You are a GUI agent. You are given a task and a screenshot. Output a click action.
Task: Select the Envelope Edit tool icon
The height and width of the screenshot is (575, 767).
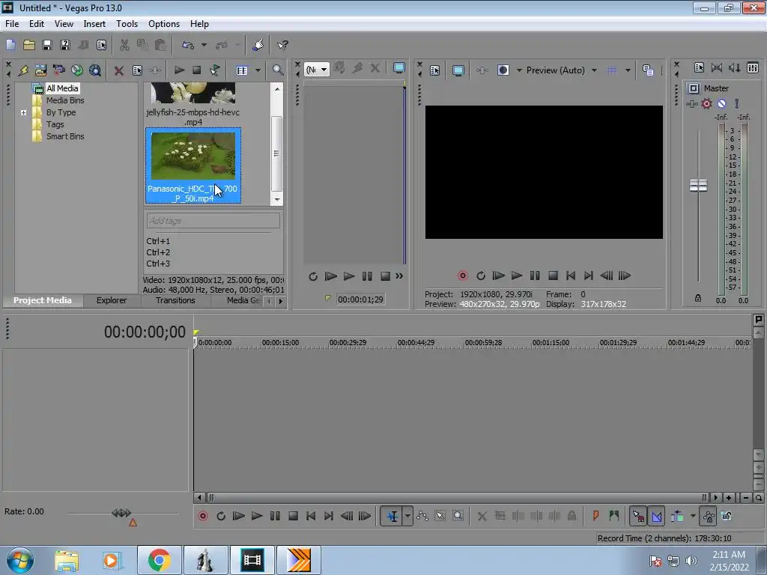click(422, 516)
